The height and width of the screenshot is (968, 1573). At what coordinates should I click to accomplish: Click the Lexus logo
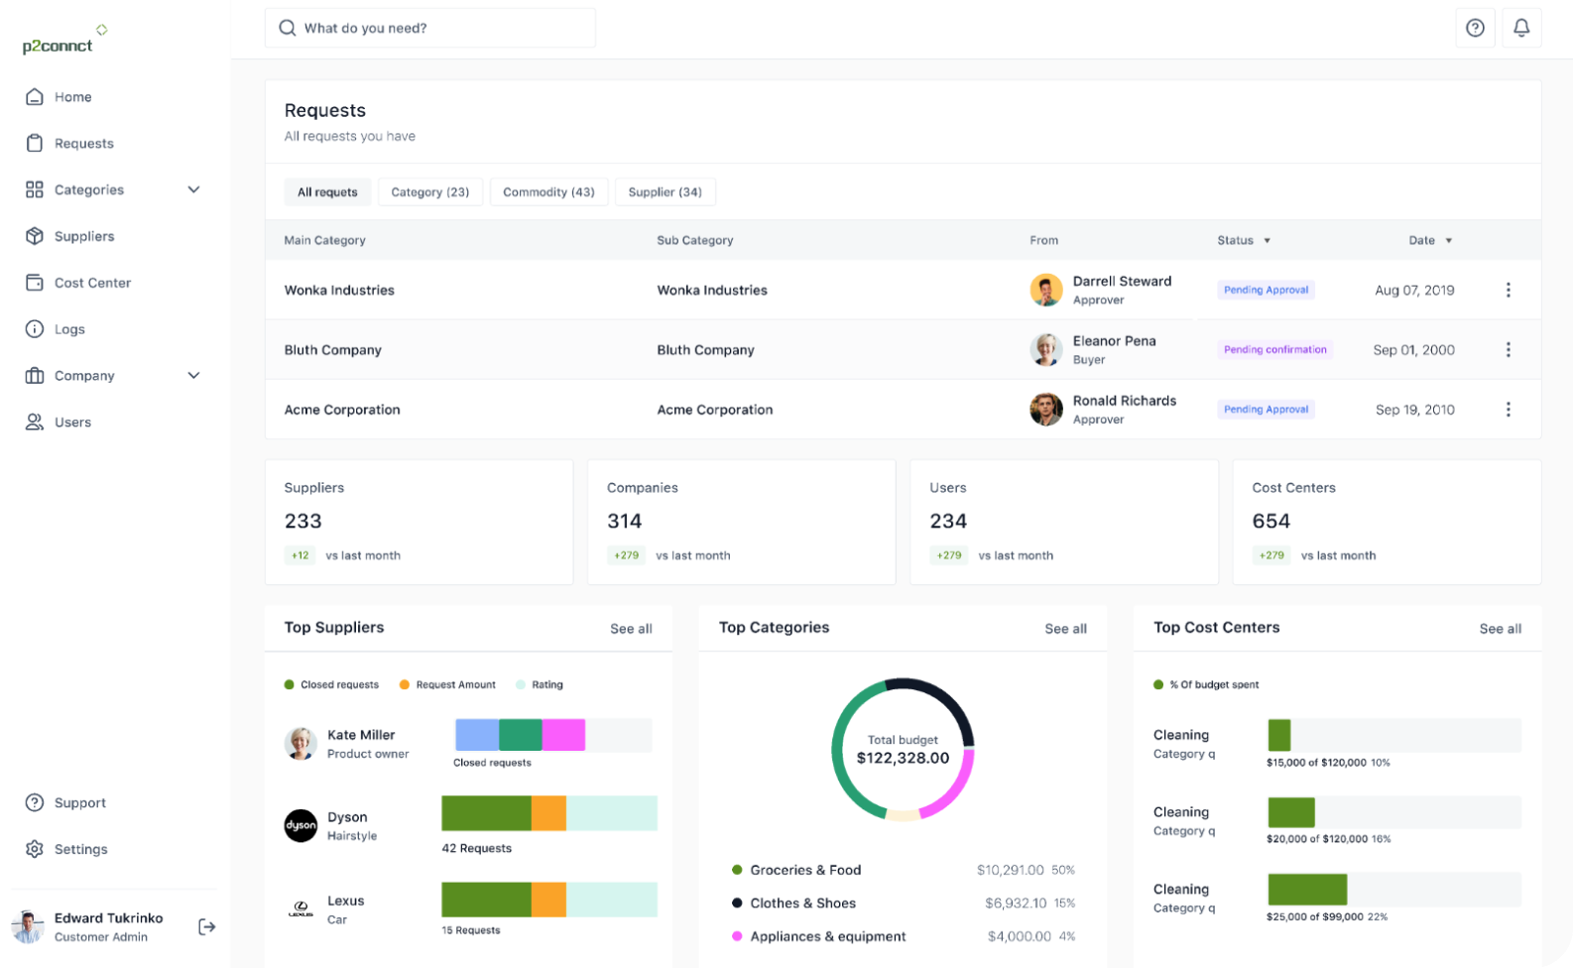pos(301,908)
